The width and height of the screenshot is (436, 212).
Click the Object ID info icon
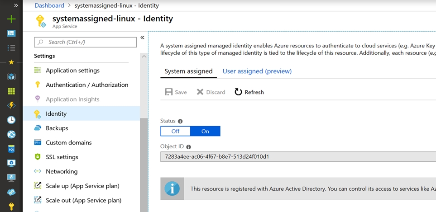point(189,147)
